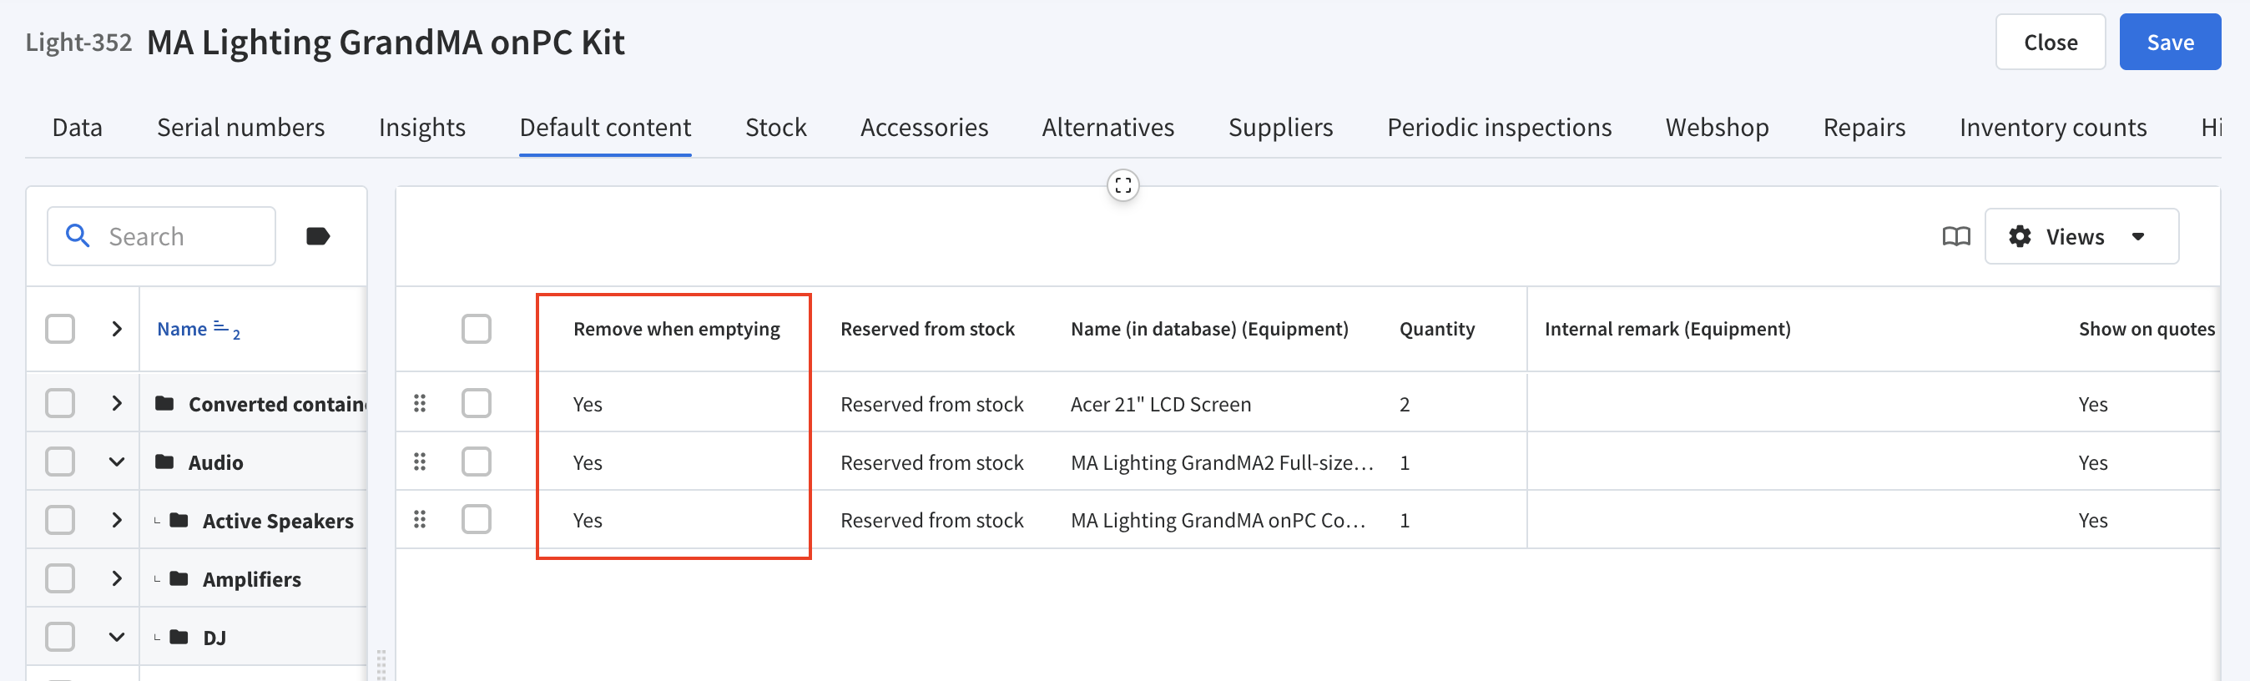Image resolution: width=2250 pixels, height=681 pixels.
Task: Click the Close button
Action: [2050, 42]
